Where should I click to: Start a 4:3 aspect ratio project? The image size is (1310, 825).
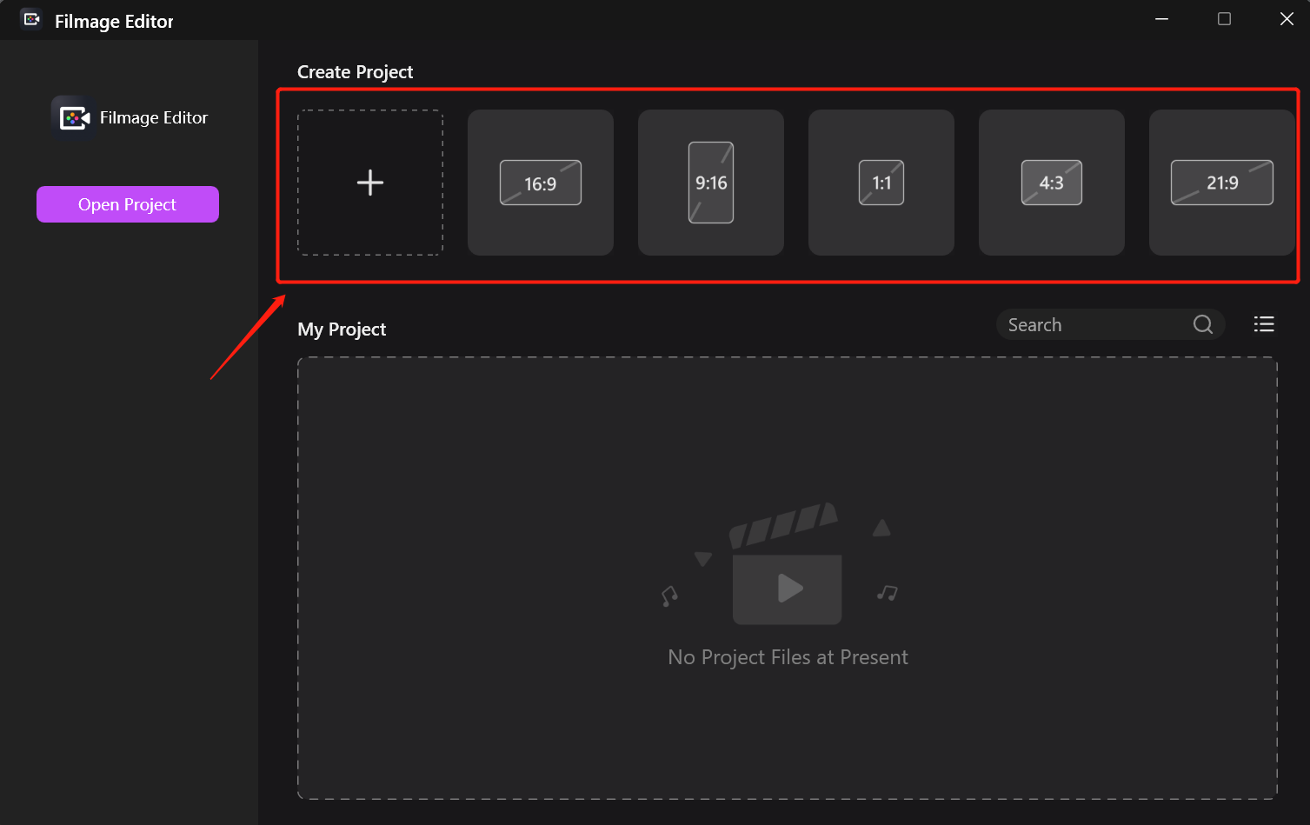click(x=1051, y=183)
